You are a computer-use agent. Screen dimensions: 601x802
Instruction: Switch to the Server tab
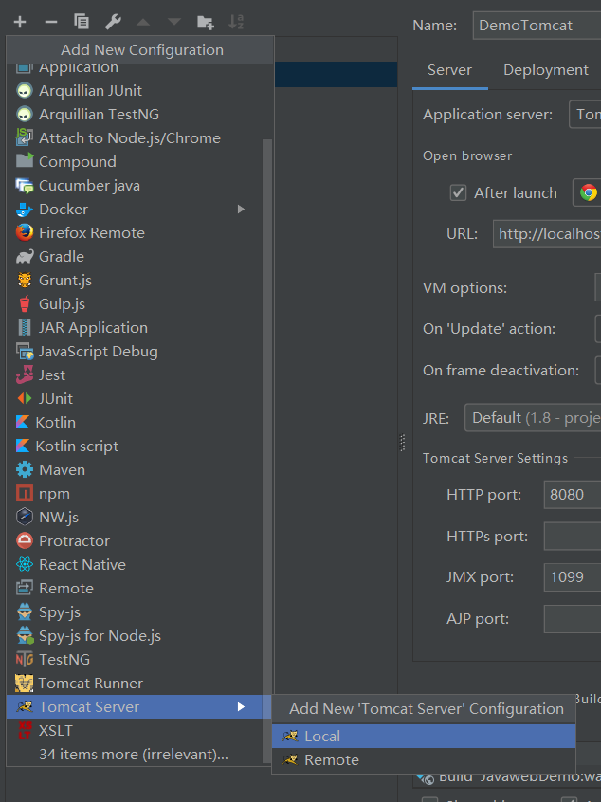[x=449, y=70]
